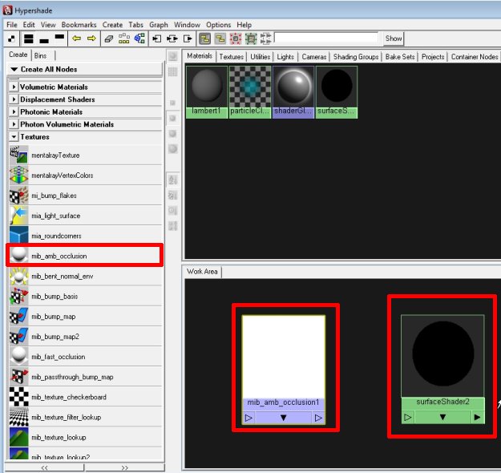Show top tabs only layout icon
This screenshot has width=501, height=473.
tap(59, 38)
